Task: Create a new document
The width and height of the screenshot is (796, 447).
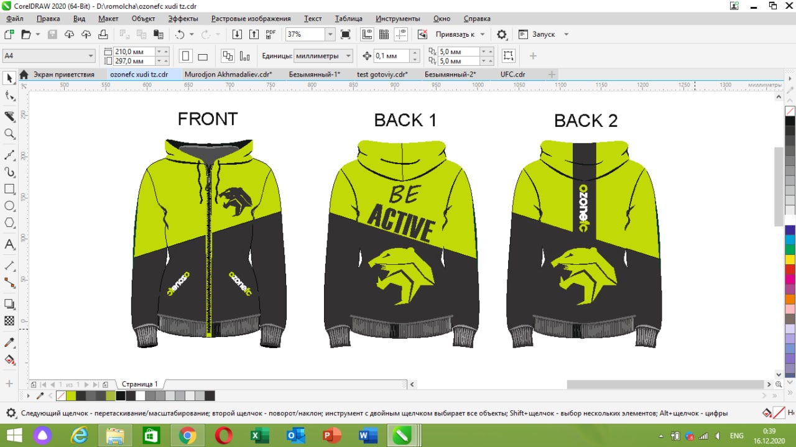Action: (9, 34)
